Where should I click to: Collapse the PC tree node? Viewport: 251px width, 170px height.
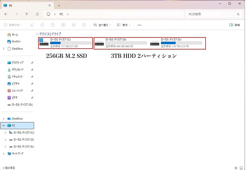(4, 126)
